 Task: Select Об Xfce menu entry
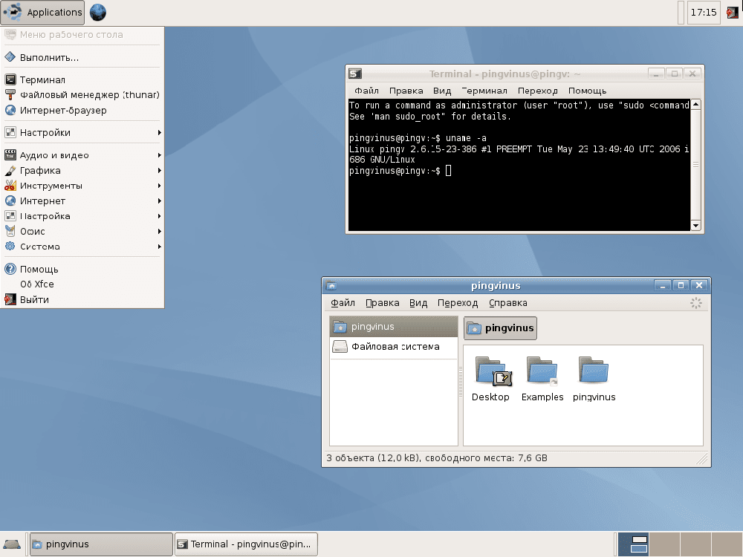coord(82,284)
